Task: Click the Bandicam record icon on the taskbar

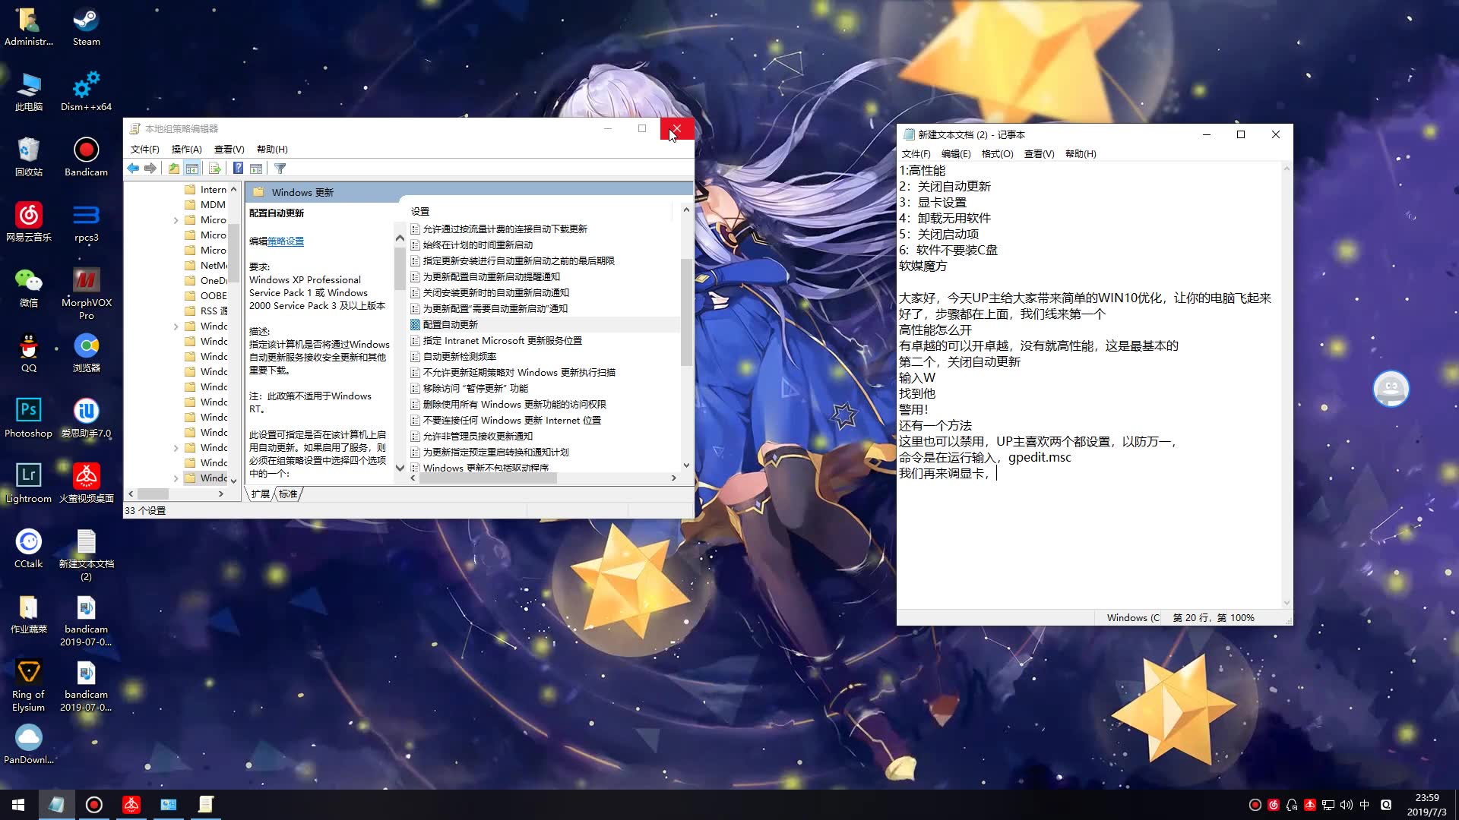Action: point(94,805)
